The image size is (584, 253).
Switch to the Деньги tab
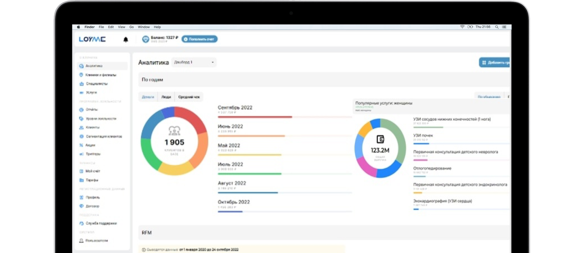click(148, 97)
